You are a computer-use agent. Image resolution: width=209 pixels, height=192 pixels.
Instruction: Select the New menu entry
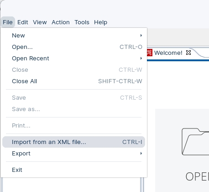point(74,36)
